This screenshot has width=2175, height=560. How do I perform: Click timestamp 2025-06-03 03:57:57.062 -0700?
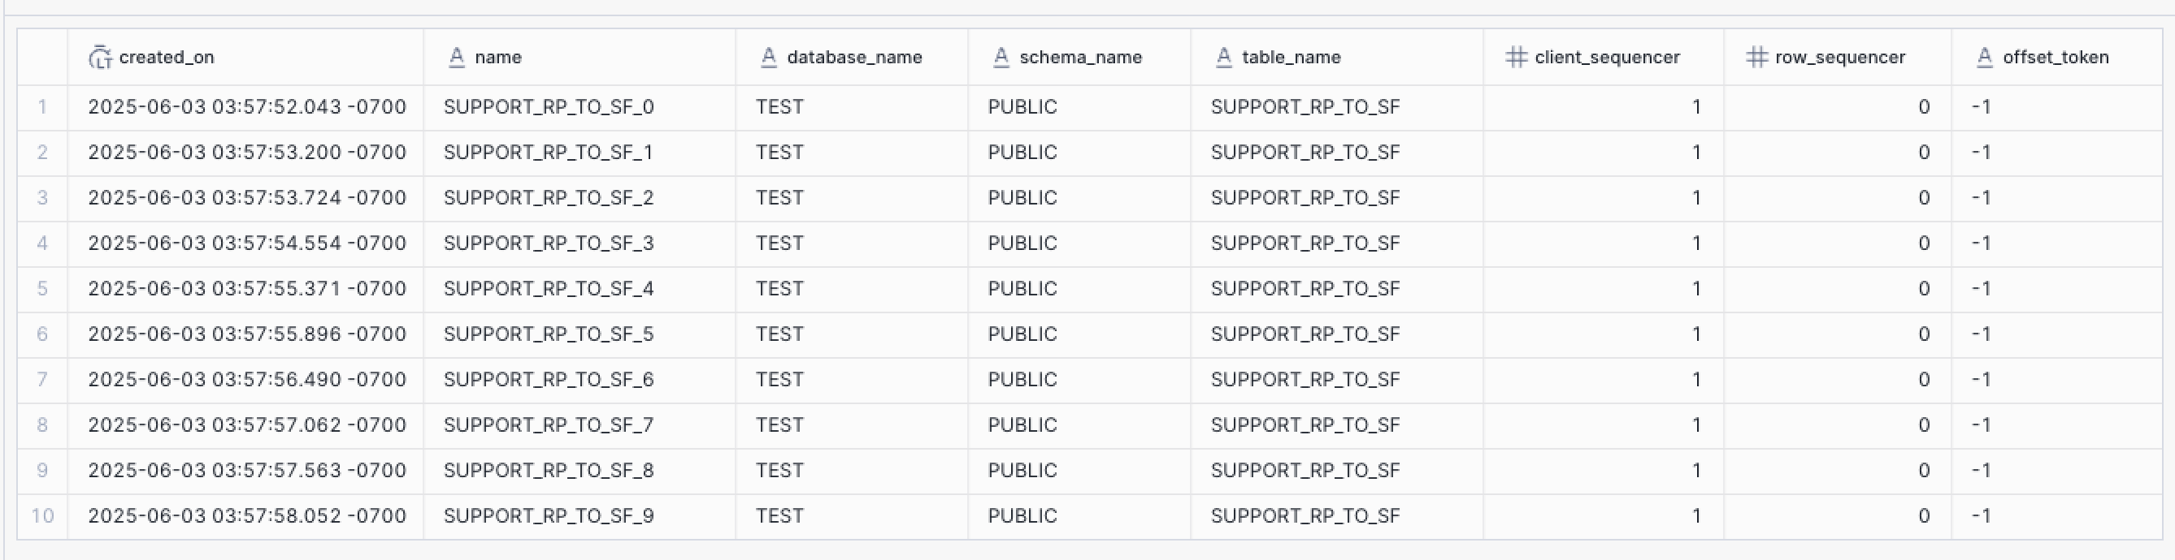click(247, 426)
